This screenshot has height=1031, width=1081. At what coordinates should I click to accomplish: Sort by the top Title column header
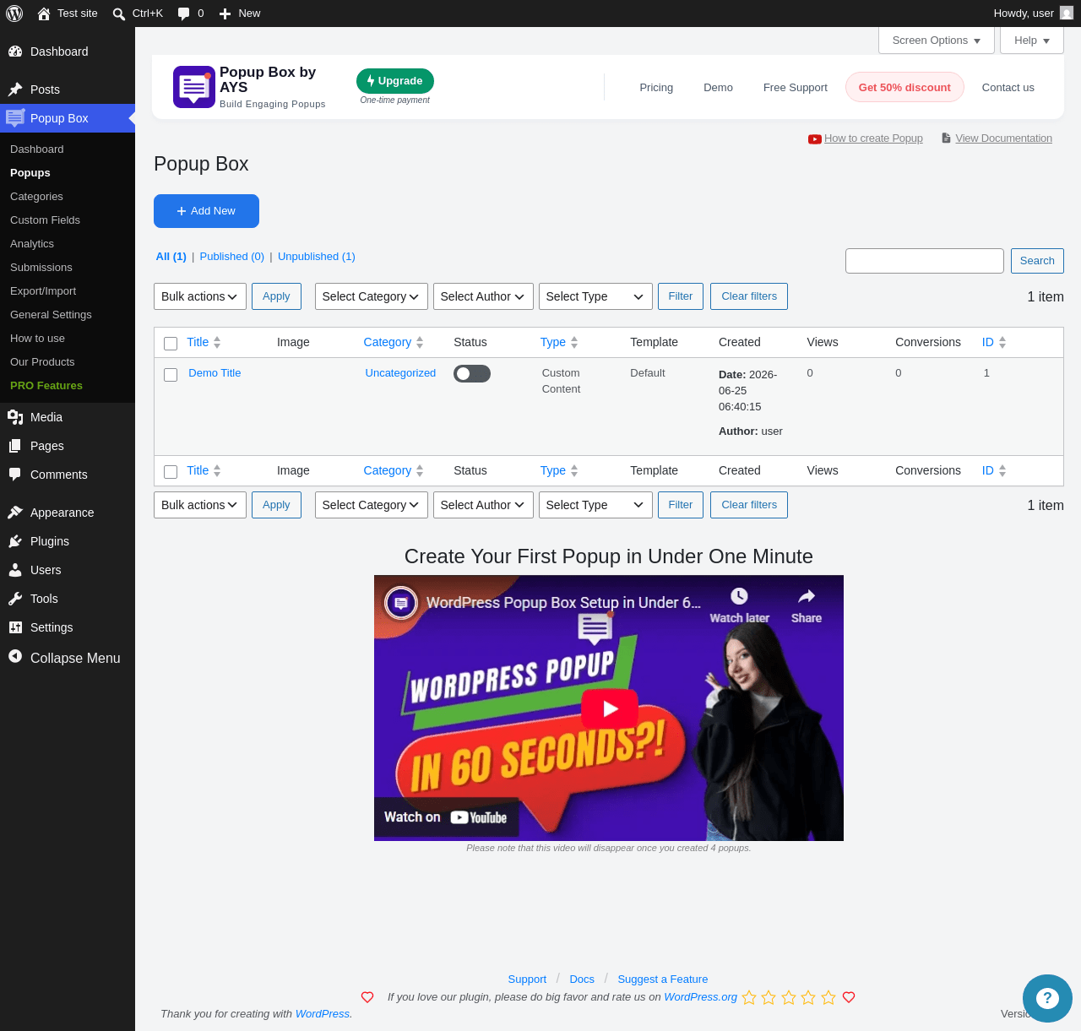click(x=204, y=342)
